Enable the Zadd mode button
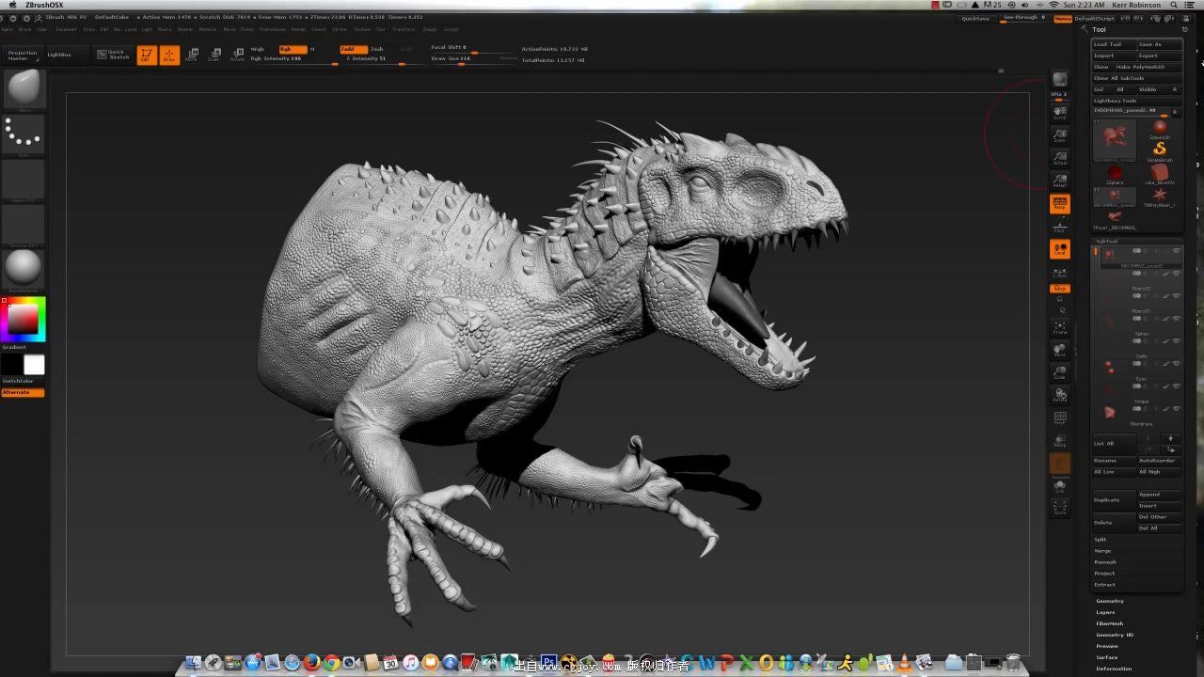1204x677 pixels. (x=353, y=49)
